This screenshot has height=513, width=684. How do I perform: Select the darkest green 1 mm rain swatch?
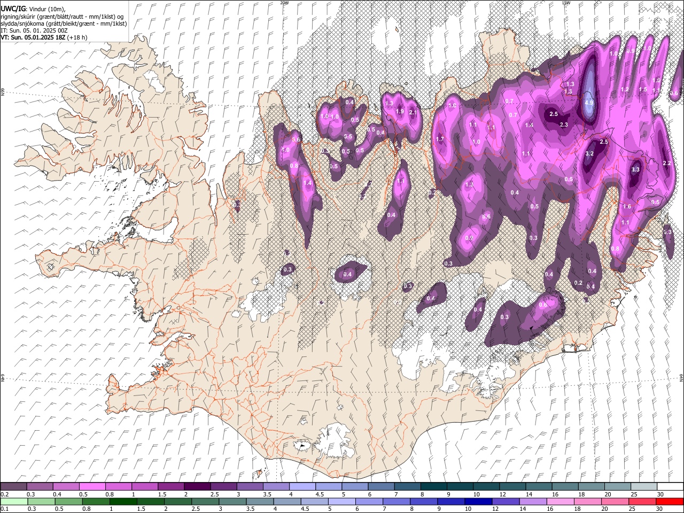click(x=123, y=502)
